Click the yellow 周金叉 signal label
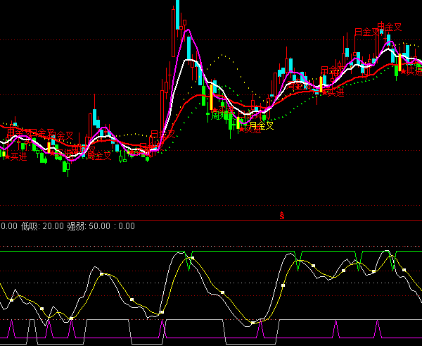 click(262, 125)
